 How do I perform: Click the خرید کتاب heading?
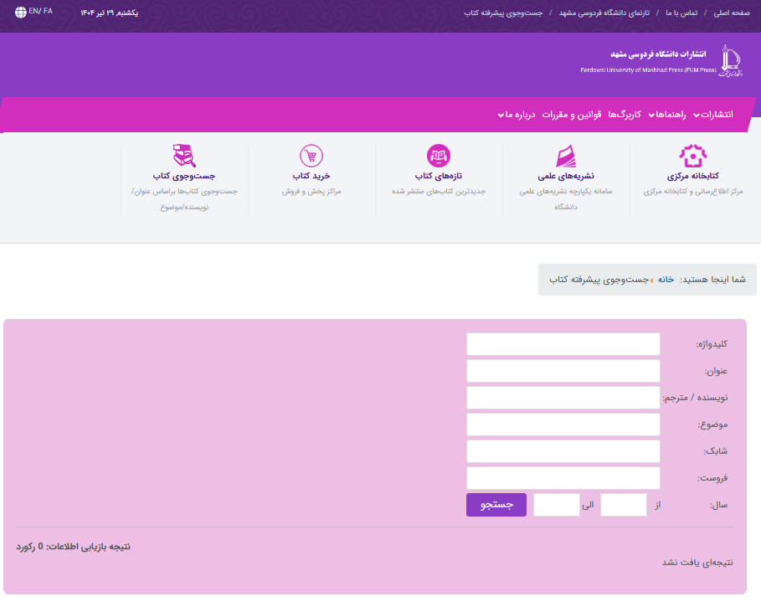pos(311,176)
